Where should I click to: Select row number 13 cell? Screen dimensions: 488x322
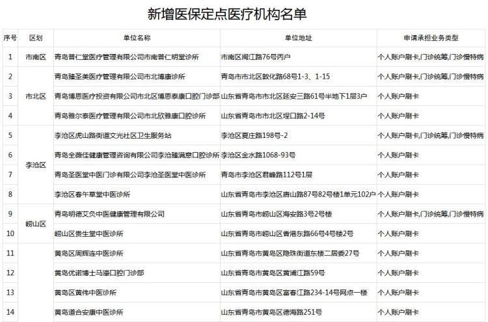(x=10, y=293)
